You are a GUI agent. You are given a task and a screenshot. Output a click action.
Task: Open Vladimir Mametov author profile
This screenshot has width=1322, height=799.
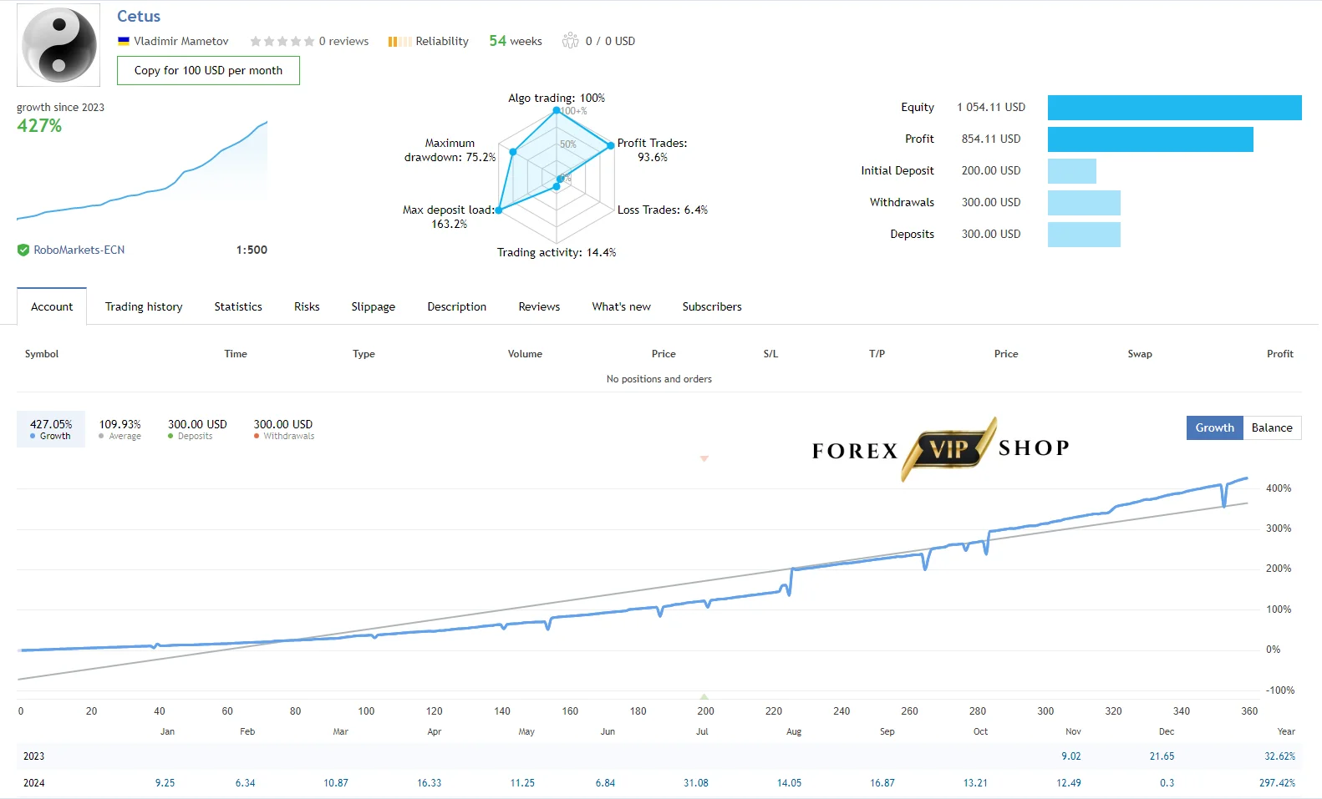pos(181,41)
